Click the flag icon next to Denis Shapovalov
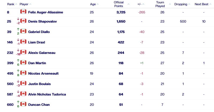214x112 pixels. click(23, 21)
